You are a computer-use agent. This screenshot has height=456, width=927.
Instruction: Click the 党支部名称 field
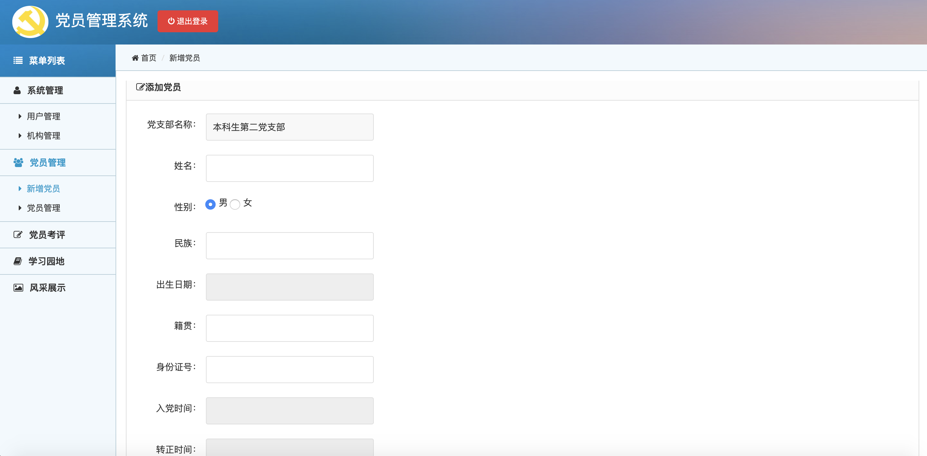(x=290, y=127)
